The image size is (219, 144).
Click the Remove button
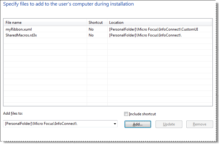click(199, 124)
